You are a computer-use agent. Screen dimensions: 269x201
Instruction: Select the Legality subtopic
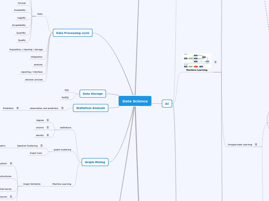pos(21,18)
